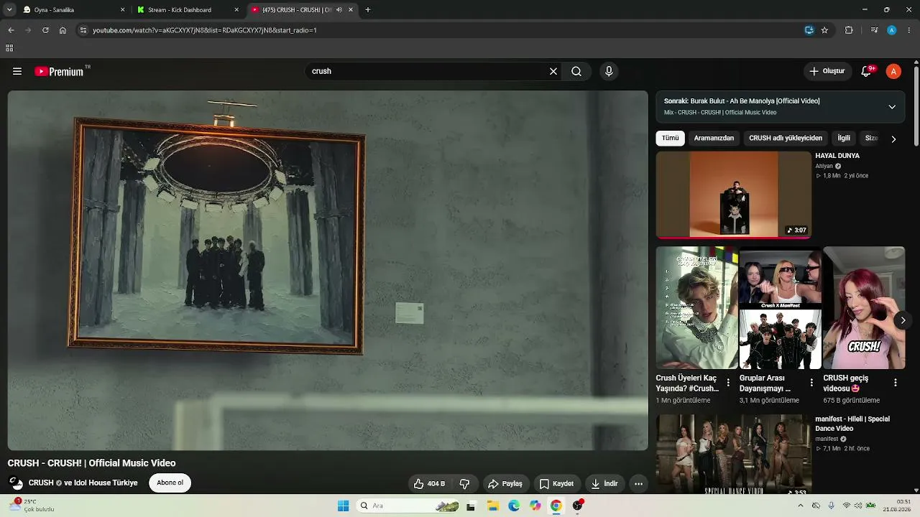The height and width of the screenshot is (517, 920).
Task: Open the CRUSH channel avatar
Action: [15, 483]
